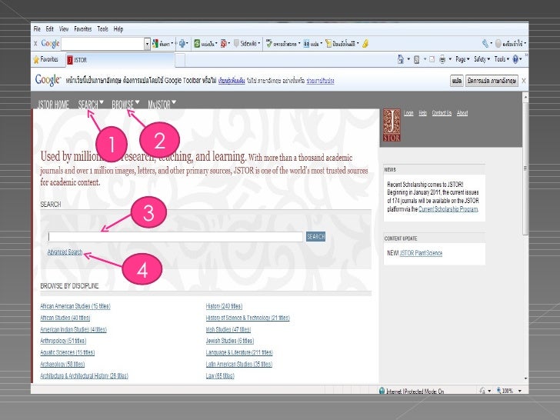
Task: Close the Google translation bar
Action: tap(524, 81)
